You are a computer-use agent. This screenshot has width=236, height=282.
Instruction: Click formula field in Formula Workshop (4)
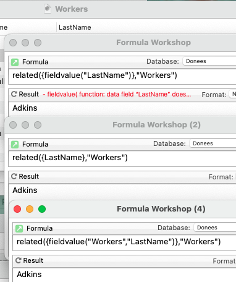(124, 242)
